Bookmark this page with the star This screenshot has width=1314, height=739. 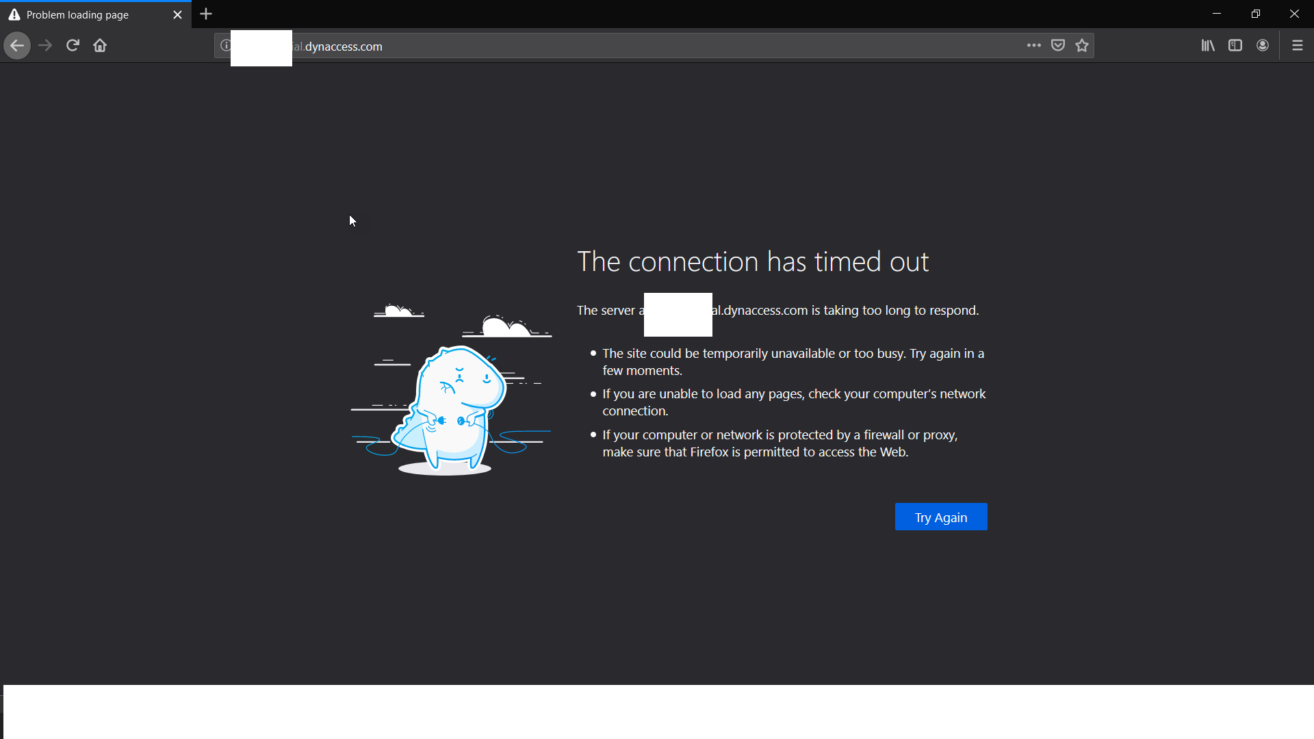(1082, 46)
